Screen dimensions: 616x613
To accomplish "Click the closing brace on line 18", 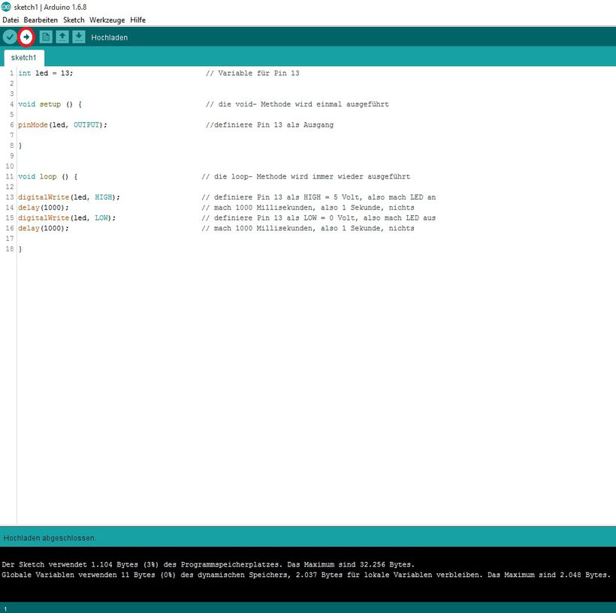I will (20, 249).
